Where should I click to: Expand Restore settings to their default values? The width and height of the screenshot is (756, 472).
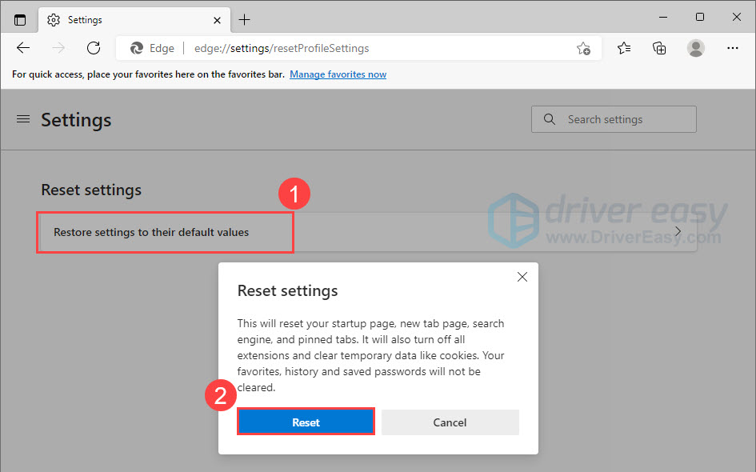(x=152, y=232)
